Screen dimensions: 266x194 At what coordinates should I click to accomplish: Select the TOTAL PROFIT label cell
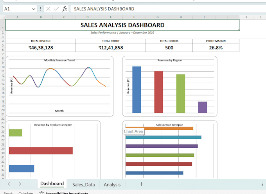coord(111,41)
